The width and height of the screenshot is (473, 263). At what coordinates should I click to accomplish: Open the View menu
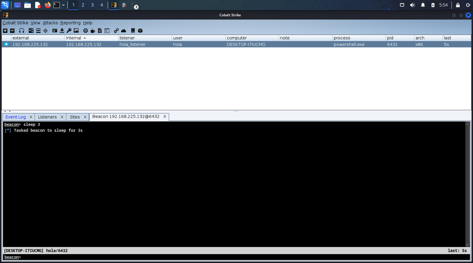(35, 23)
